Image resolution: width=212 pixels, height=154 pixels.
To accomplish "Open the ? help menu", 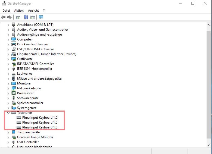I will point(44,11).
